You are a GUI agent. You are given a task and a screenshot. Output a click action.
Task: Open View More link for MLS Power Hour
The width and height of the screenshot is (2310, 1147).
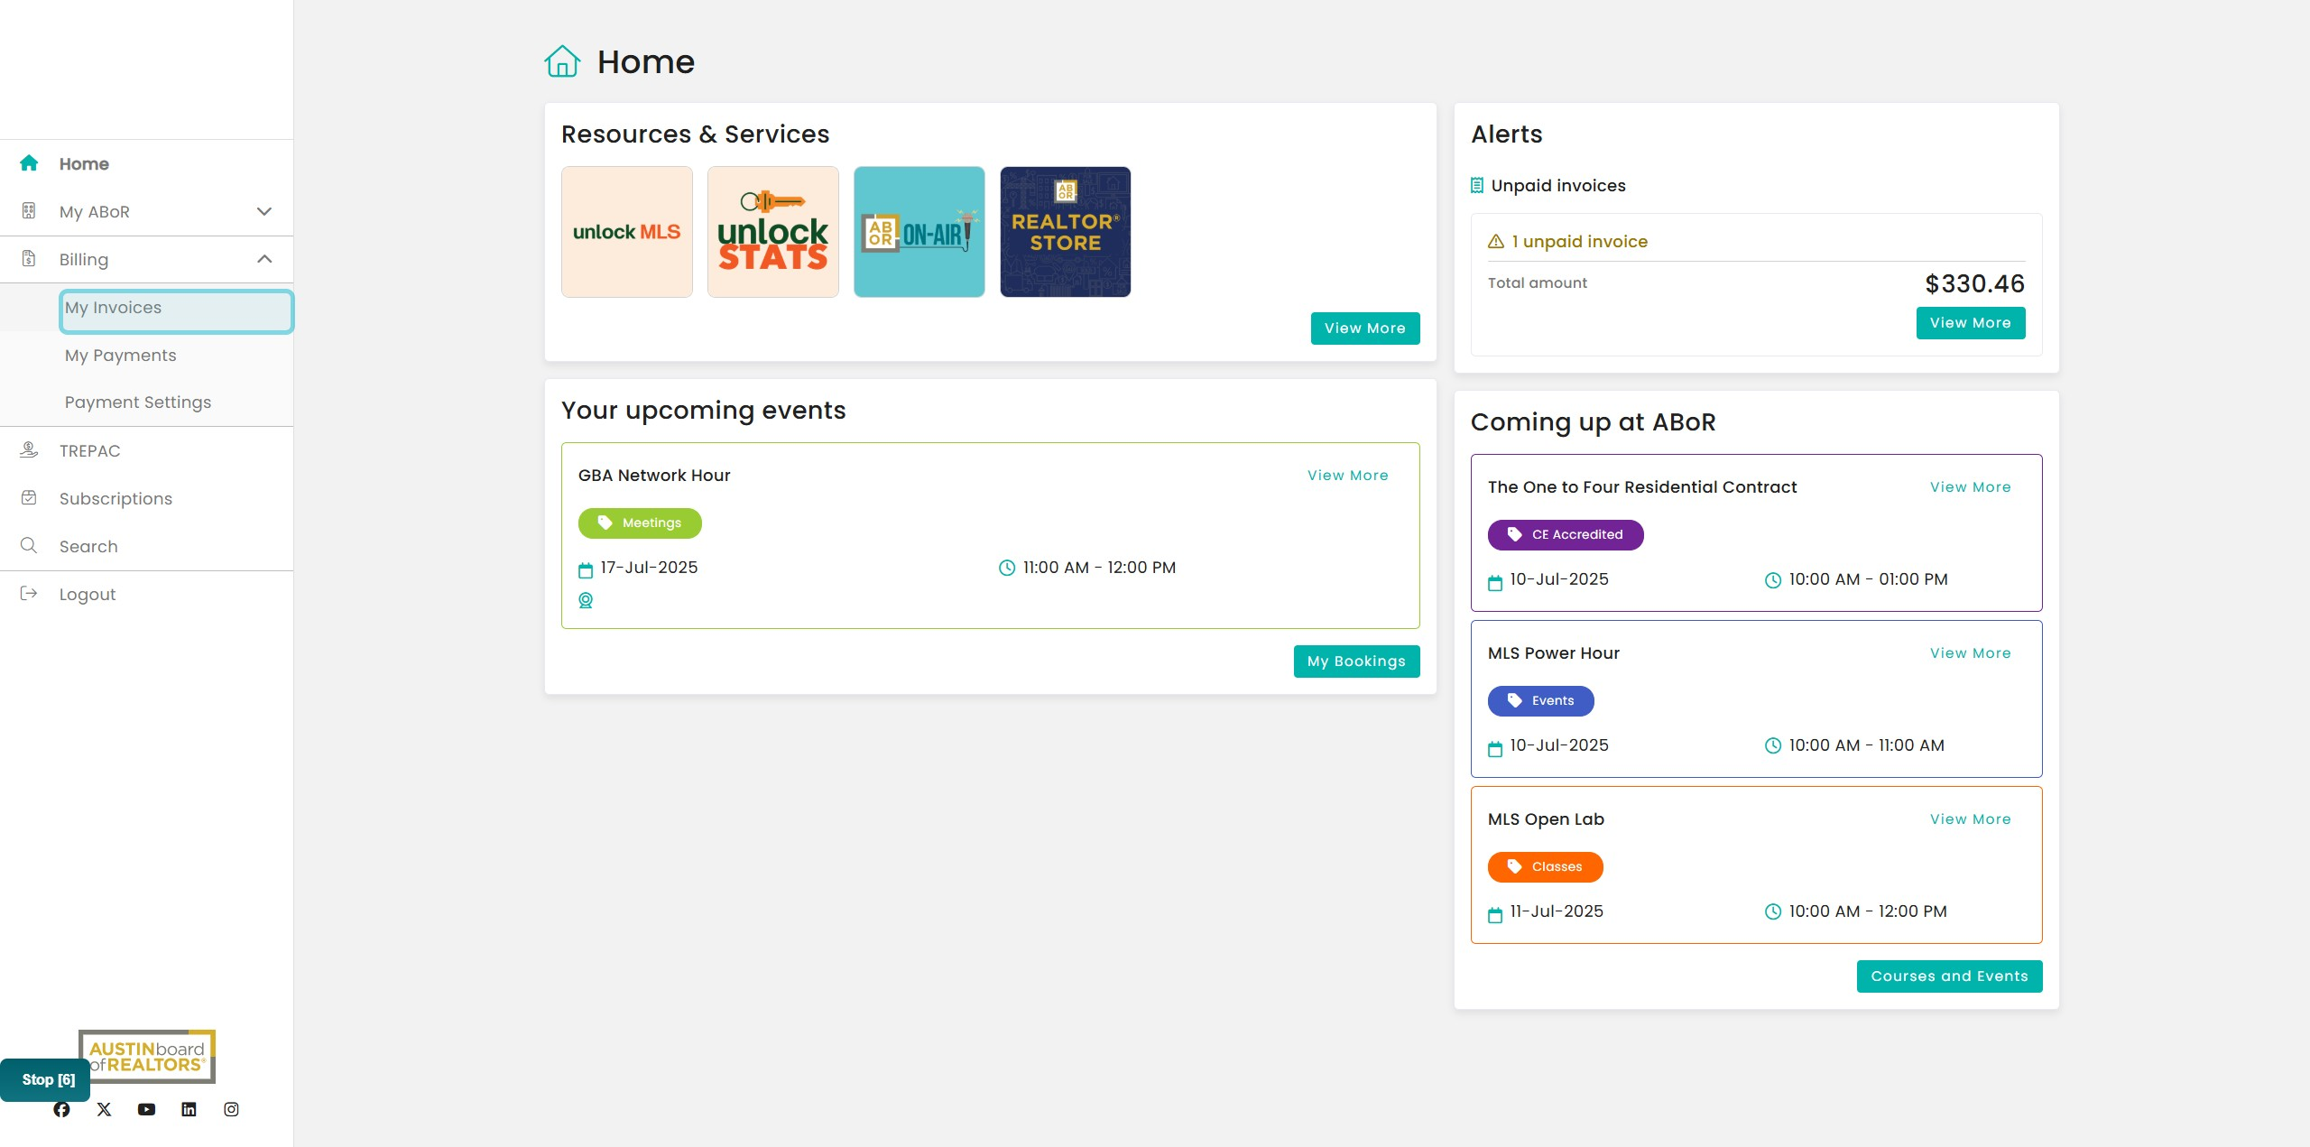click(1971, 653)
